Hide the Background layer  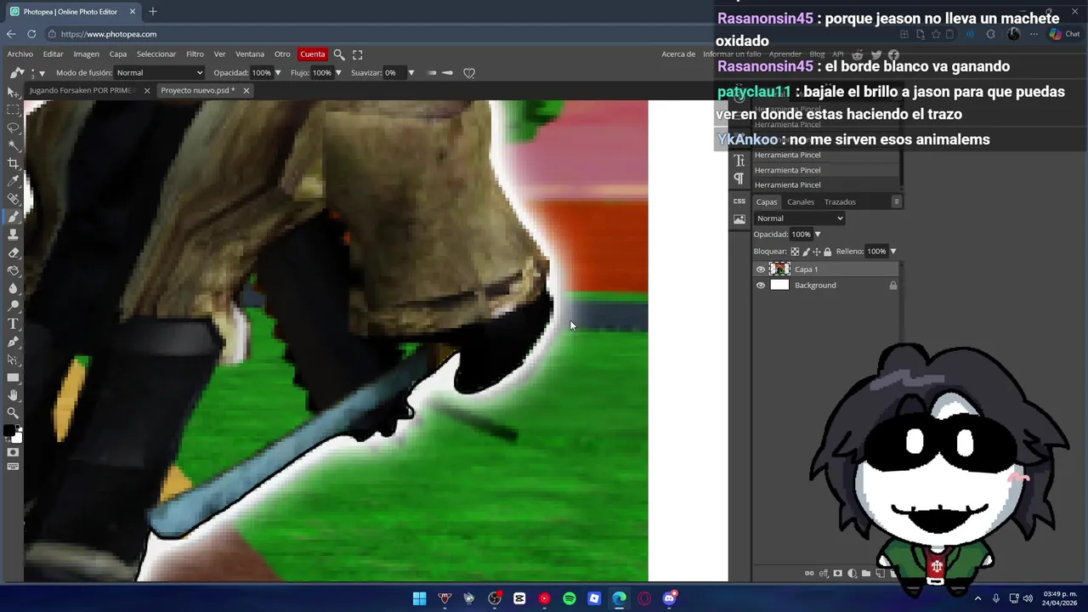point(761,286)
